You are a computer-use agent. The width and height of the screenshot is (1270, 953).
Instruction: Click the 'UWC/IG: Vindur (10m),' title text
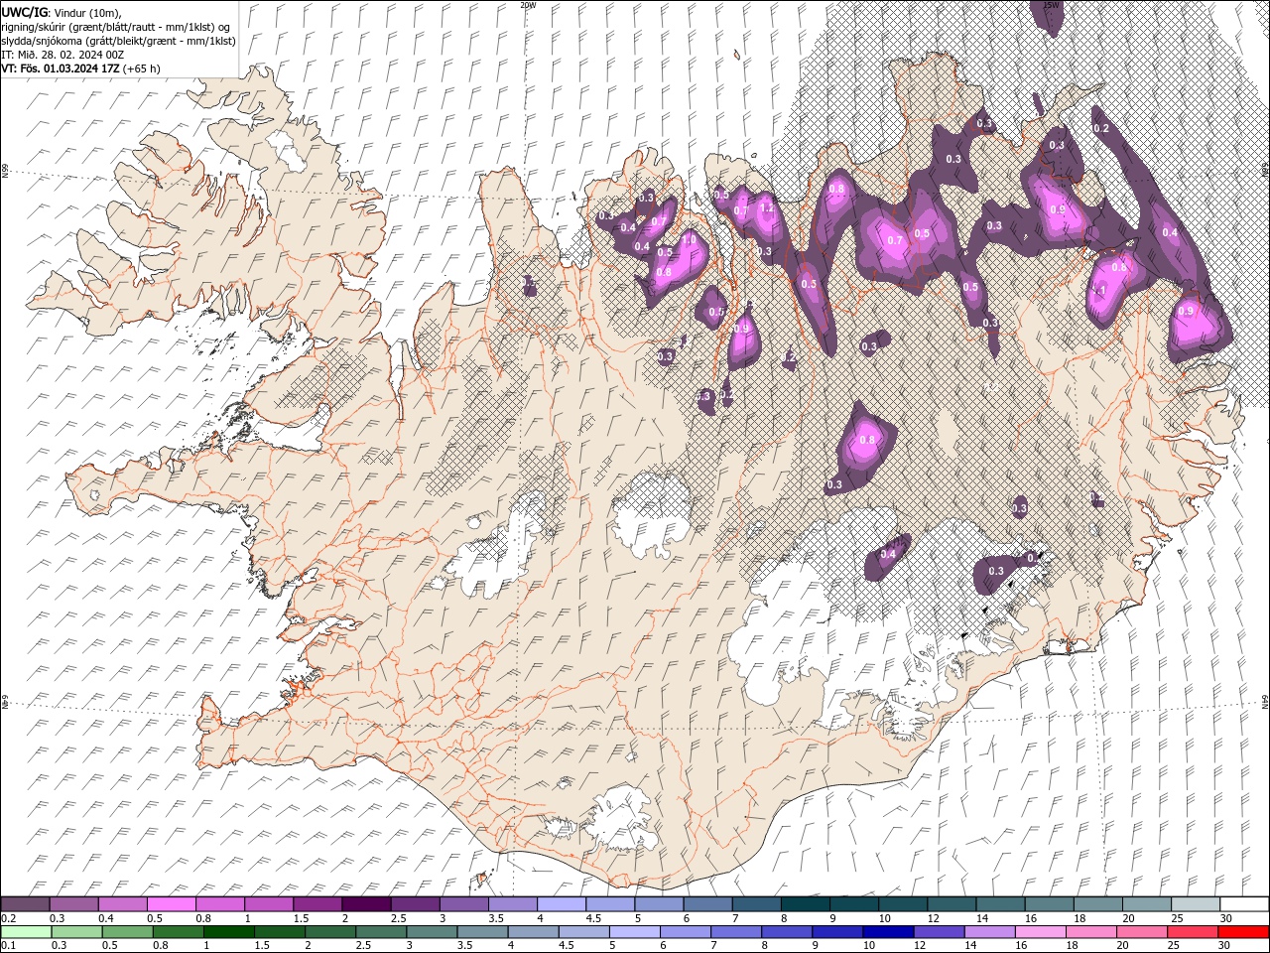pos(63,12)
